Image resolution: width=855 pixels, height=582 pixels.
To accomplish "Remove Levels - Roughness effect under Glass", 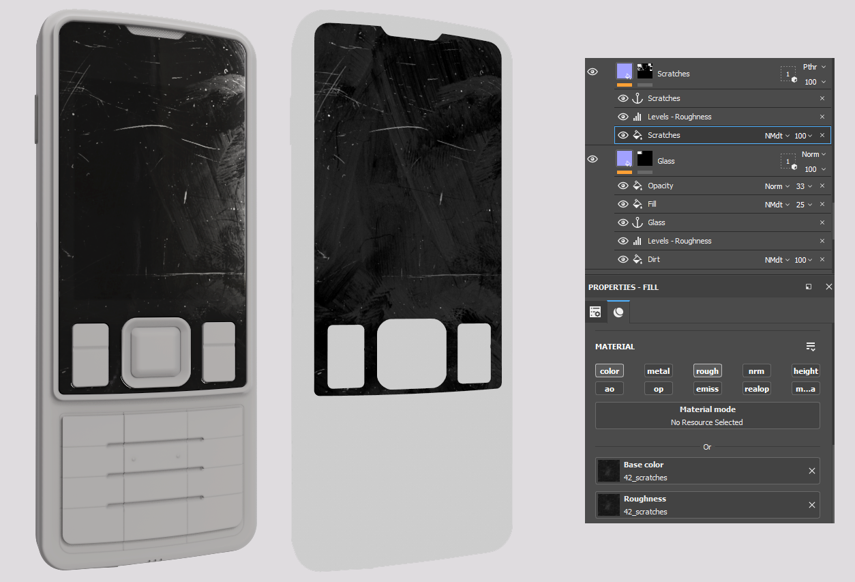I will tap(822, 241).
